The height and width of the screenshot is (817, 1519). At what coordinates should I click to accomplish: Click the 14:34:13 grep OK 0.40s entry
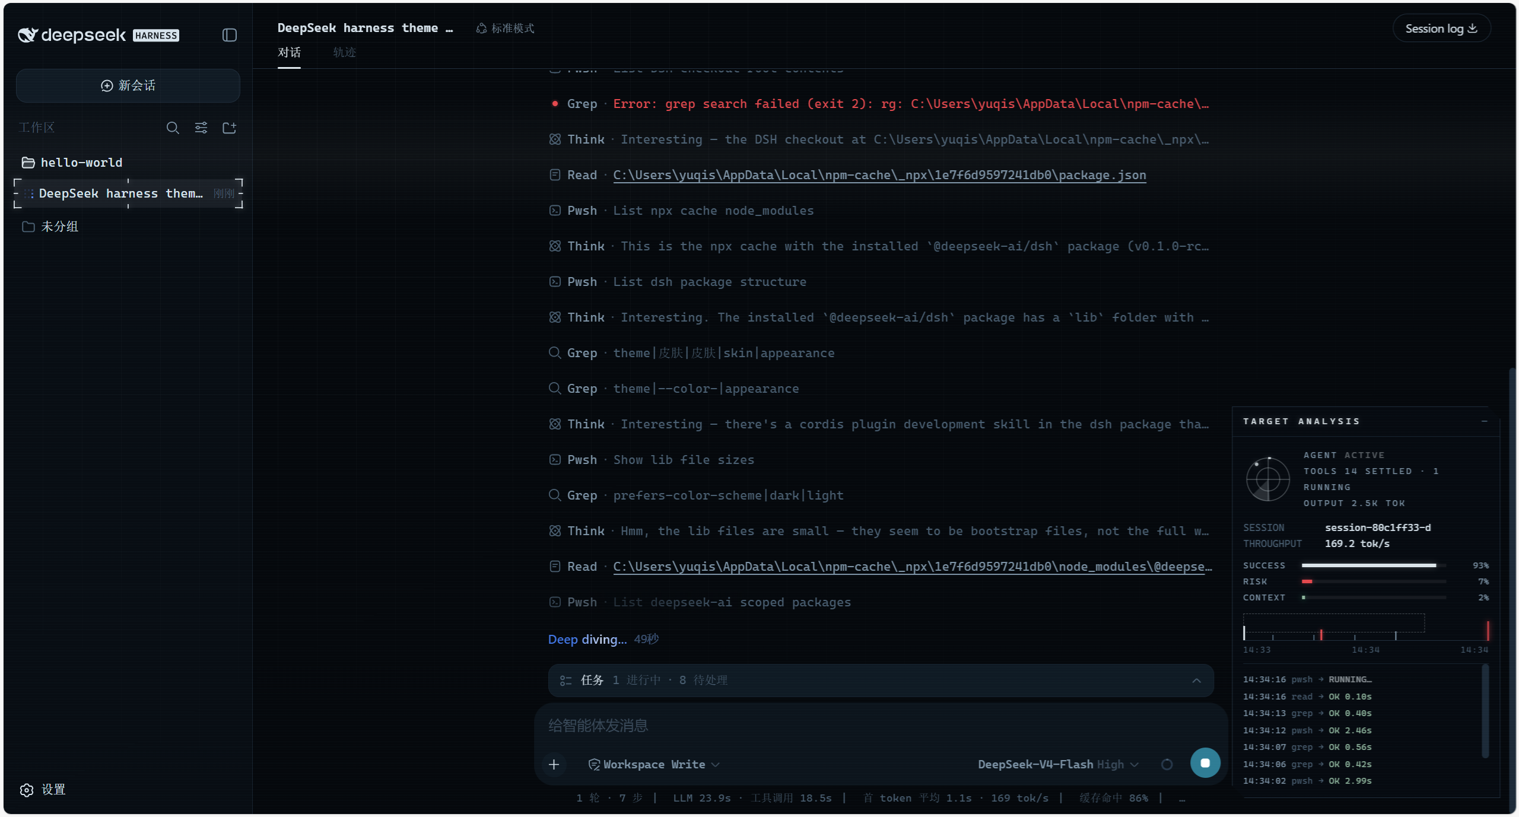1308,713
